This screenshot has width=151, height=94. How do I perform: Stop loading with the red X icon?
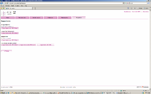click(128, 3)
